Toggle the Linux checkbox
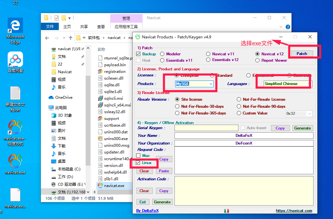Viewport: 333px width, 219px height. click(x=138, y=162)
